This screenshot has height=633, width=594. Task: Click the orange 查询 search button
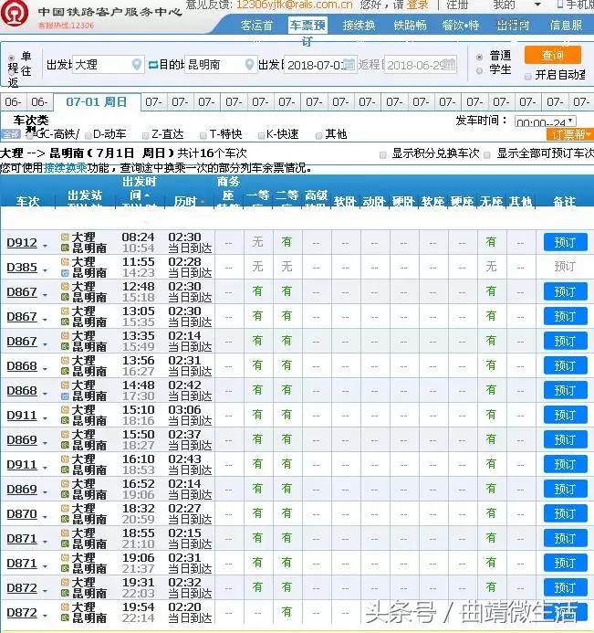click(552, 55)
